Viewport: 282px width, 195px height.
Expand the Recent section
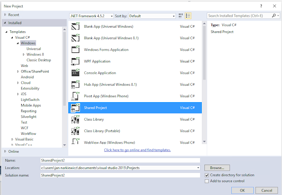pos(5,15)
